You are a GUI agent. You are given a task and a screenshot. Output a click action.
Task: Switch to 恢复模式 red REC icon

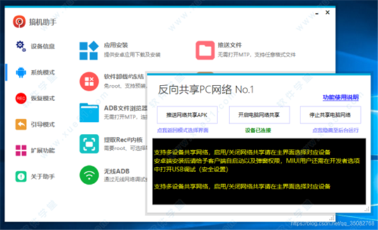click(21, 99)
